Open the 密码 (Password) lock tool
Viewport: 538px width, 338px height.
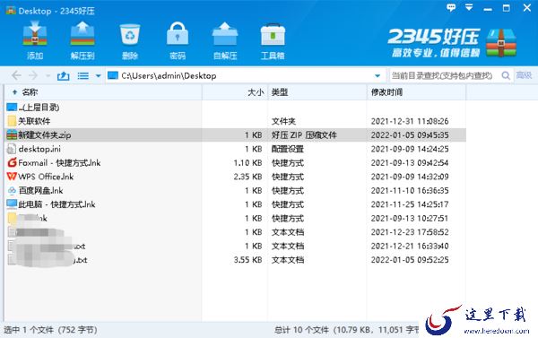click(x=178, y=40)
